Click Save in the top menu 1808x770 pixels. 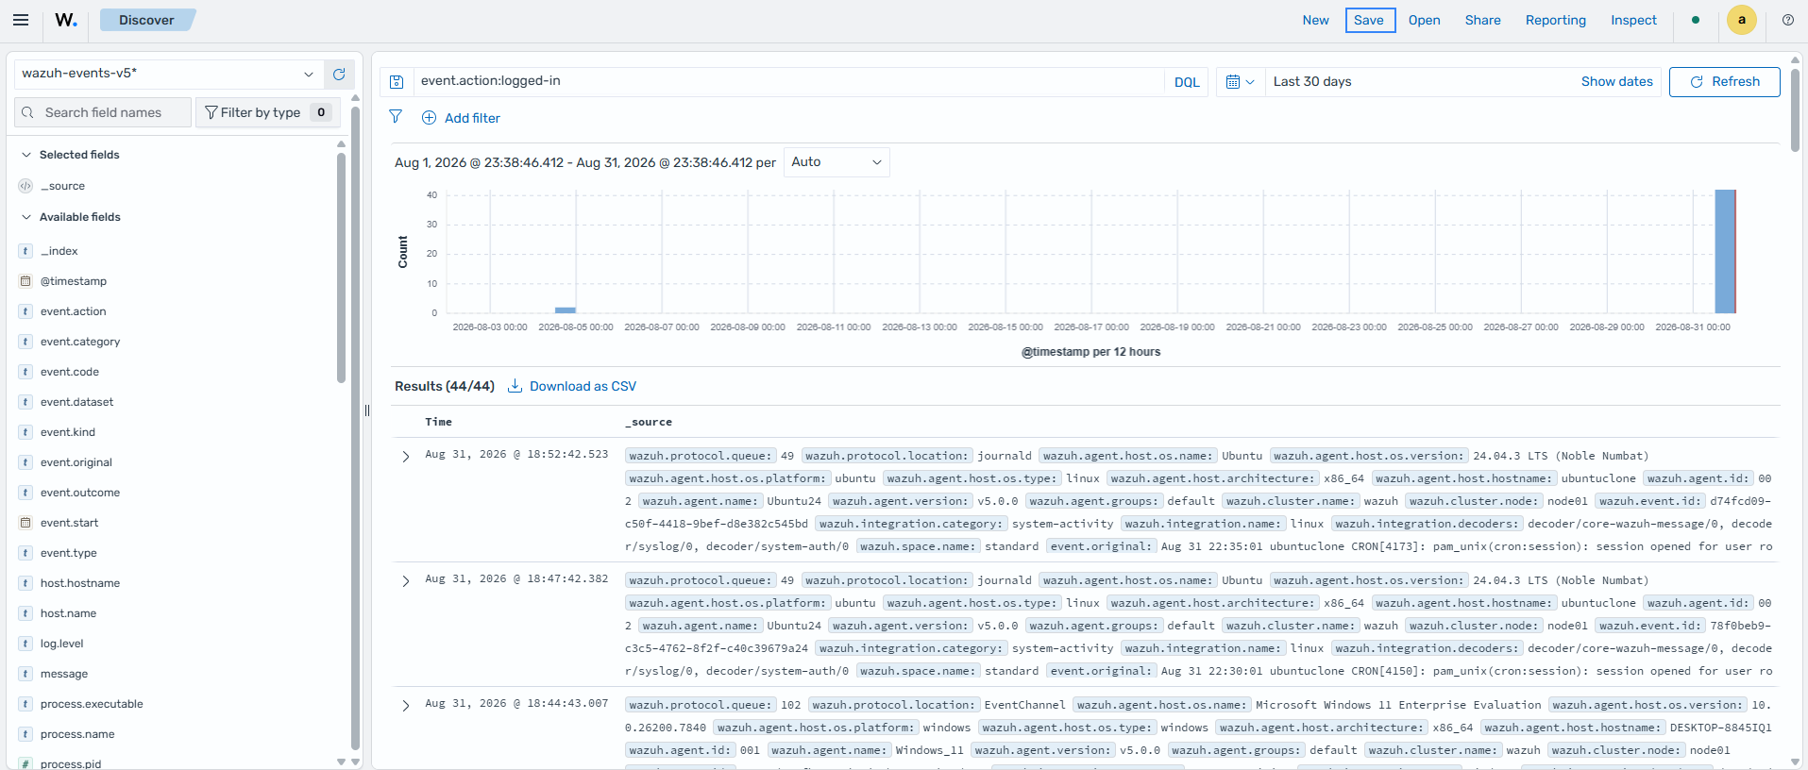click(x=1370, y=20)
